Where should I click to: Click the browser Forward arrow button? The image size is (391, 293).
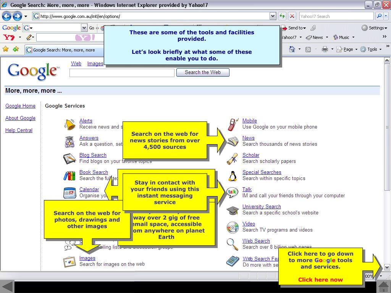click(x=17, y=16)
